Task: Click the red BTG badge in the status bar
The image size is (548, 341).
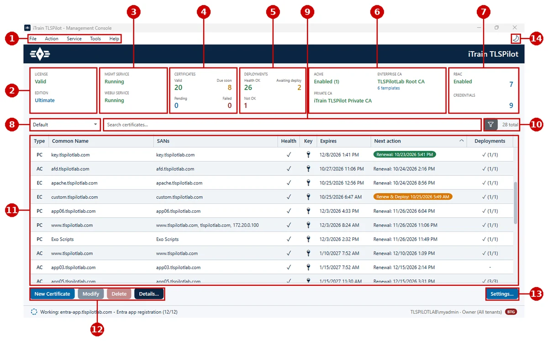Action: [511, 312]
